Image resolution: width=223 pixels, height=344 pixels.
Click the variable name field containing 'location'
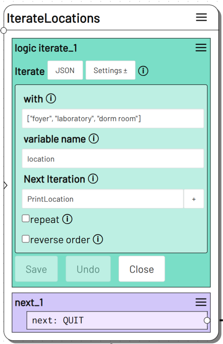tap(113, 159)
